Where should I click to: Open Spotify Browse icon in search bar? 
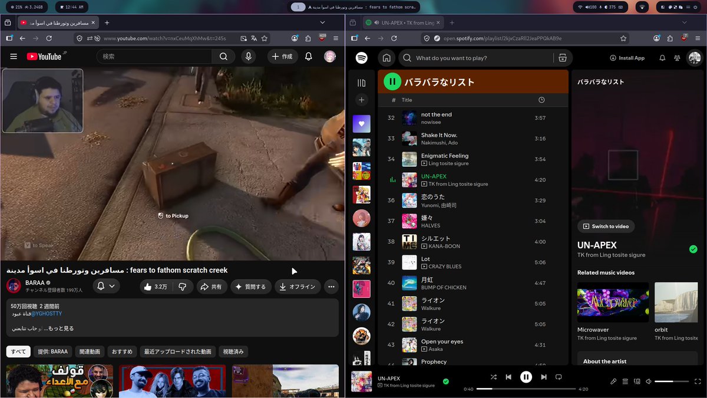[562, 58]
